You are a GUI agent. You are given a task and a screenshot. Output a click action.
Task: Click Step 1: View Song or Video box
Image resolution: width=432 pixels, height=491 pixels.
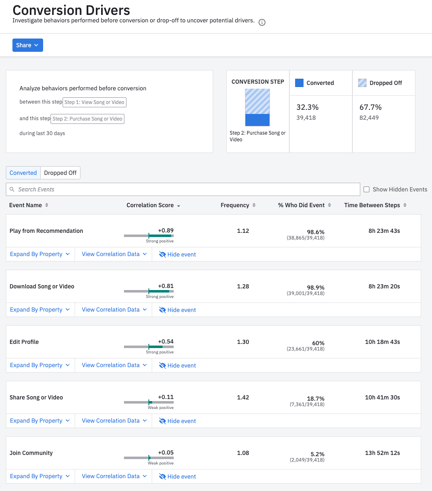point(95,102)
